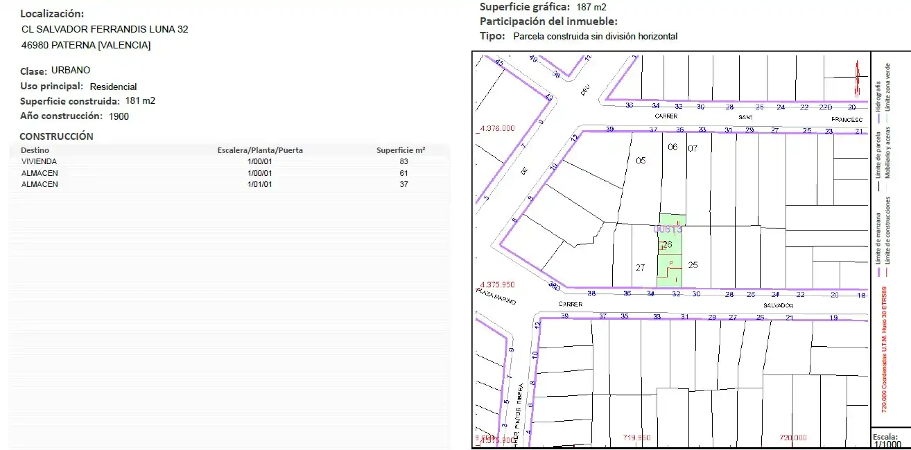The height and width of the screenshot is (450, 911).
Task: Click the PLAZA MARINO street label
Action: (496, 298)
